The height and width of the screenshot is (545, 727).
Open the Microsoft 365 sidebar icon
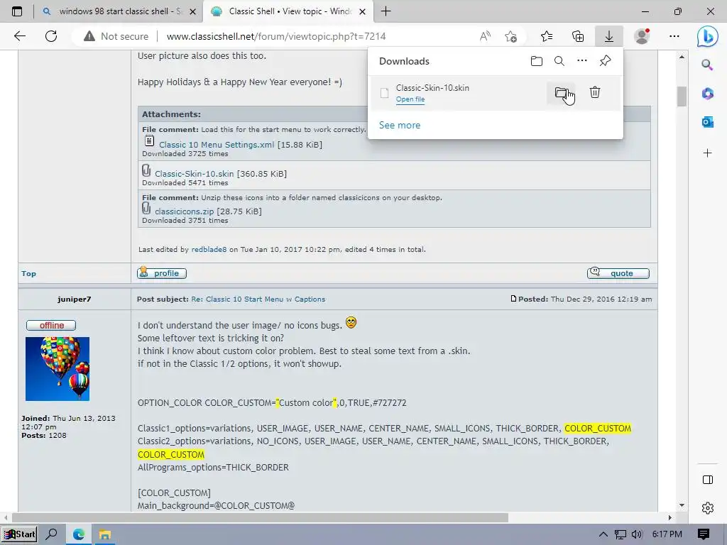pos(708,94)
